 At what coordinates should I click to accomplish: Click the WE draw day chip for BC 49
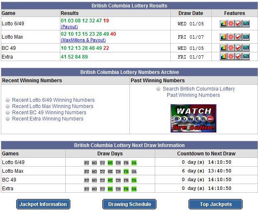[110, 180]
